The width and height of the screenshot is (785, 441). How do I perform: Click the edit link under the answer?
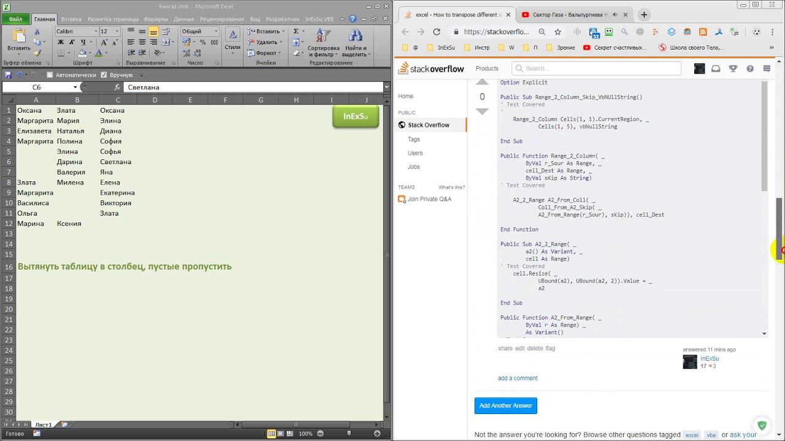coord(520,348)
